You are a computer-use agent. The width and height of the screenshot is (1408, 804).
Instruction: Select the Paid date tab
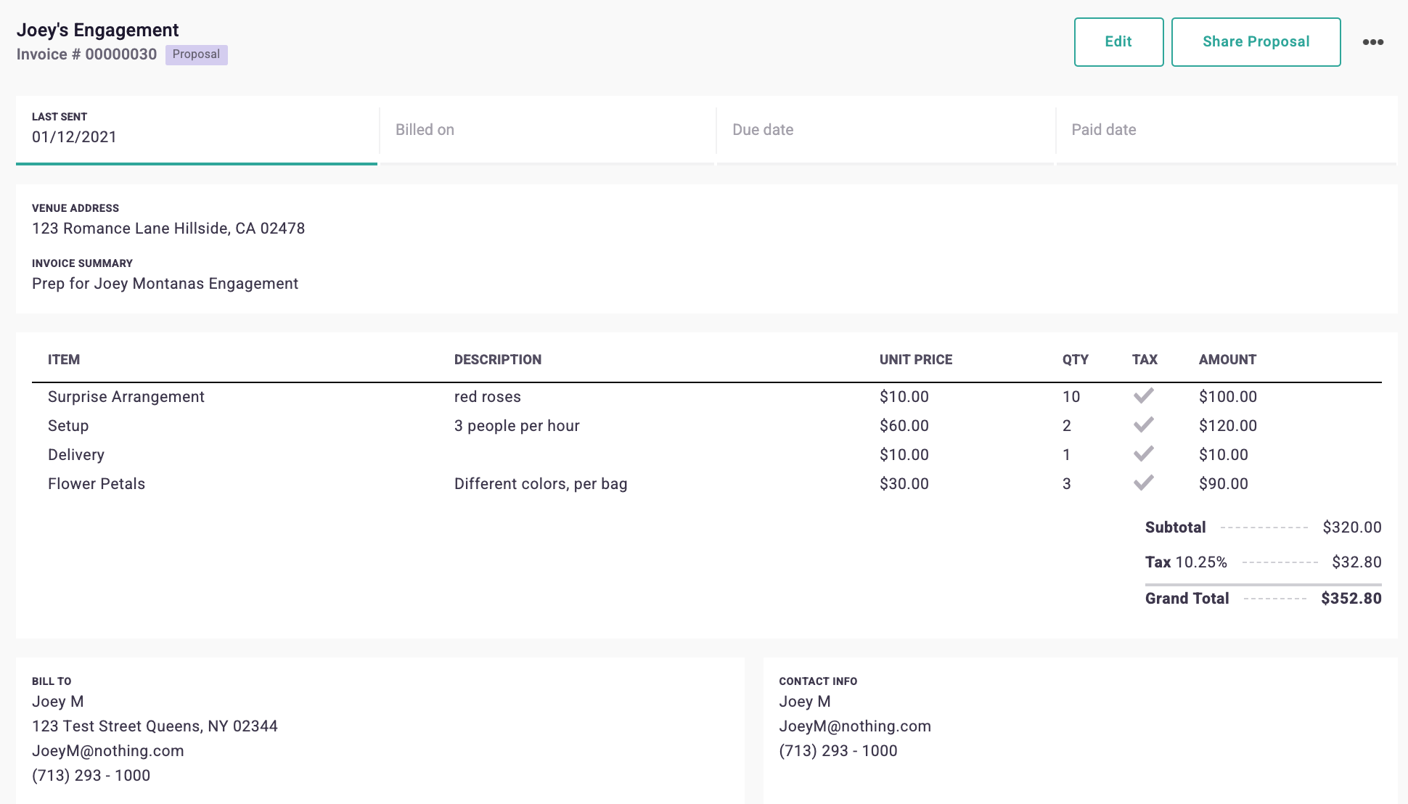(x=1226, y=130)
